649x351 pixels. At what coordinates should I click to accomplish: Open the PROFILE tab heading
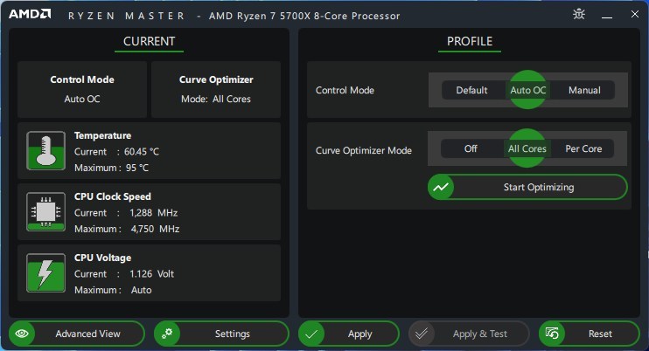[x=470, y=42]
